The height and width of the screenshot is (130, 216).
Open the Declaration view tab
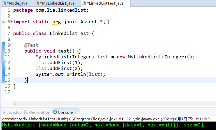(37, 112)
